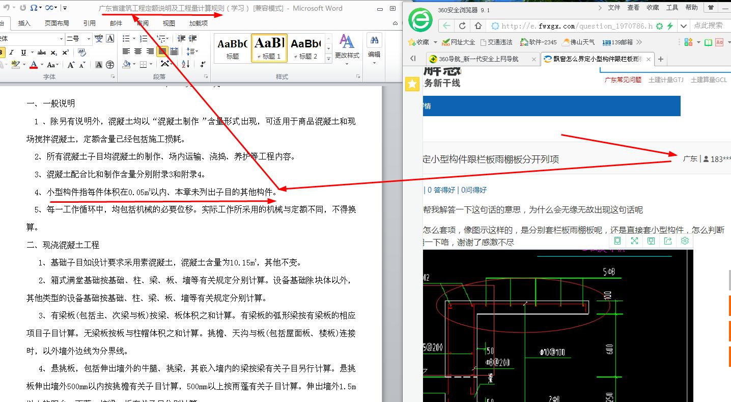Toggle superscript formatting
Viewport: 731px width, 402px height.
tap(66, 52)
